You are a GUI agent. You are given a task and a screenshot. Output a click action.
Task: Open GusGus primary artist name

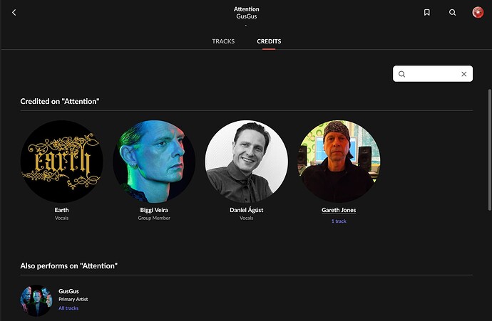click(x=68, y=291)
